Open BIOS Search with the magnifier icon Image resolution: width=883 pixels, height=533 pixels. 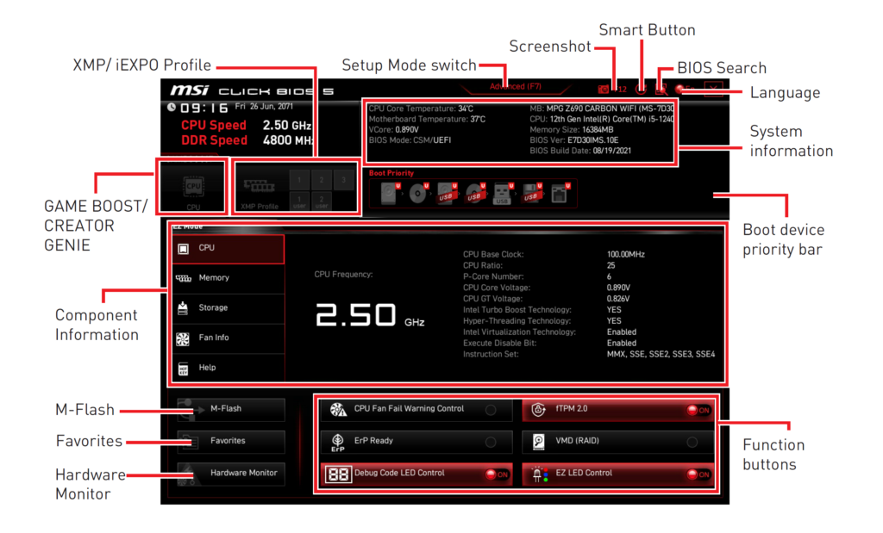tap(661, 90)
